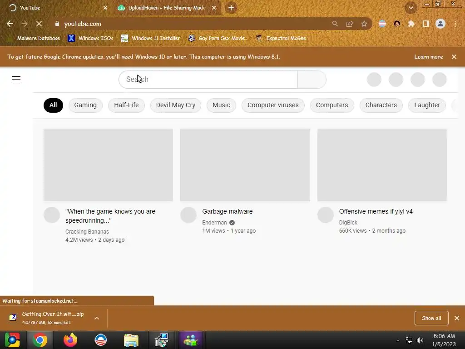Open Chrome from the taskbar

coord(40,340)
